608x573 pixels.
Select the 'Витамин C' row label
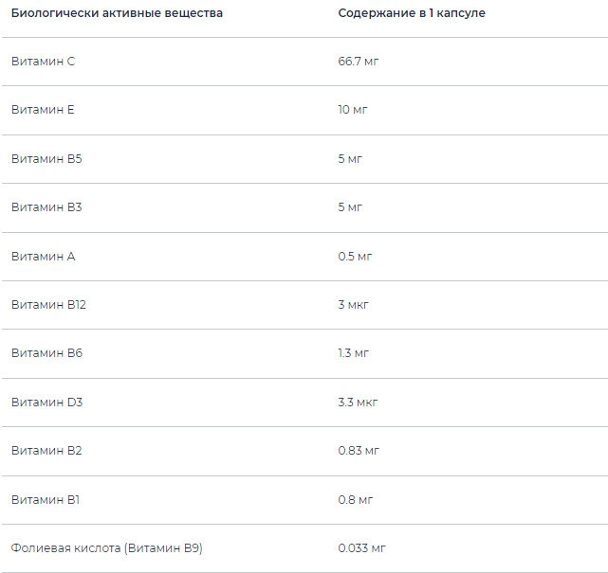43,61
